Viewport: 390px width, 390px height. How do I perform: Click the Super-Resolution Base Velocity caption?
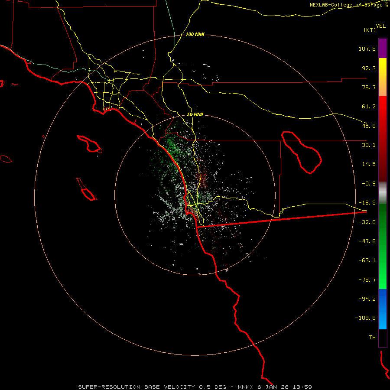click(x=195, y=387)
